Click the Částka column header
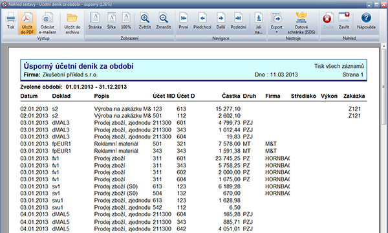388x233 pixels. pyautogui.click(x=231, y=96)
